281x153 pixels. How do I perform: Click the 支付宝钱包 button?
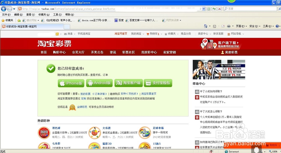(x=158, y=83)
